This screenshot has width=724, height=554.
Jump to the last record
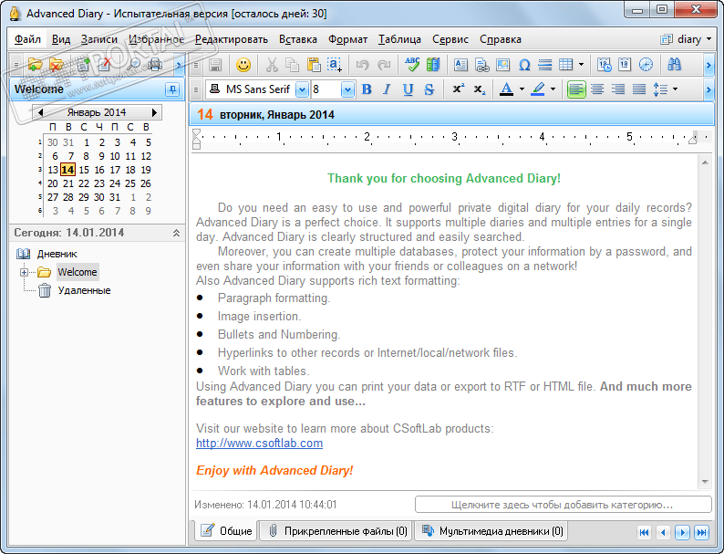(x=701, y=532)
